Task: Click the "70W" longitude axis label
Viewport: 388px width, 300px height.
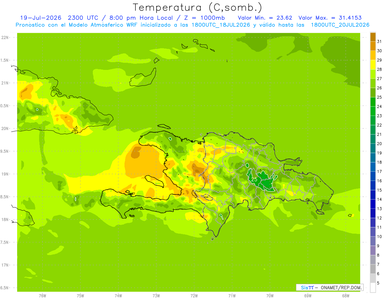Action: point(270,296)
